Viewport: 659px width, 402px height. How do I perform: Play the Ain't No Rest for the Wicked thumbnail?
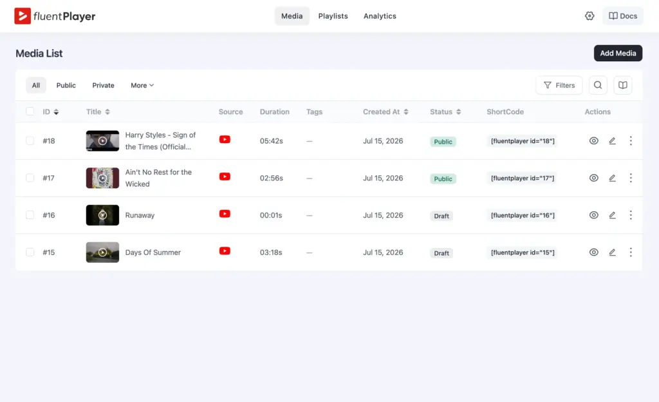tap(102, 178)
